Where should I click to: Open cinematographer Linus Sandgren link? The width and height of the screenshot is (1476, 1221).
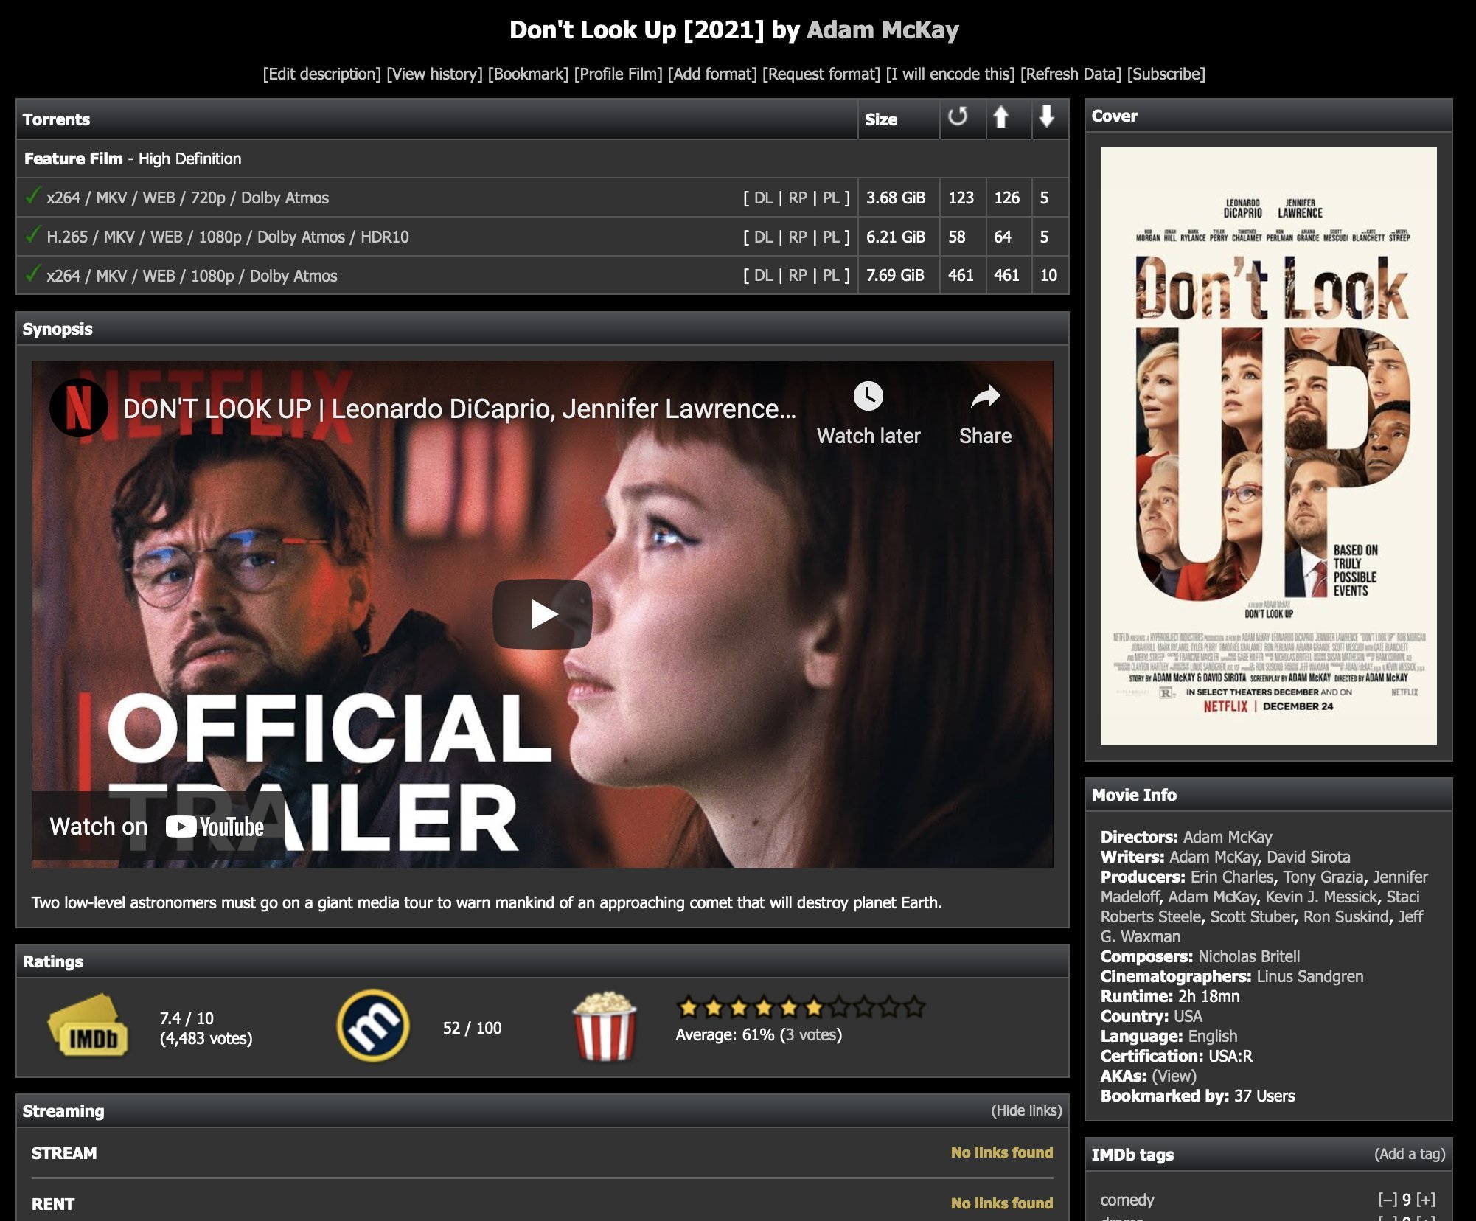click(x=1310, y=976)
